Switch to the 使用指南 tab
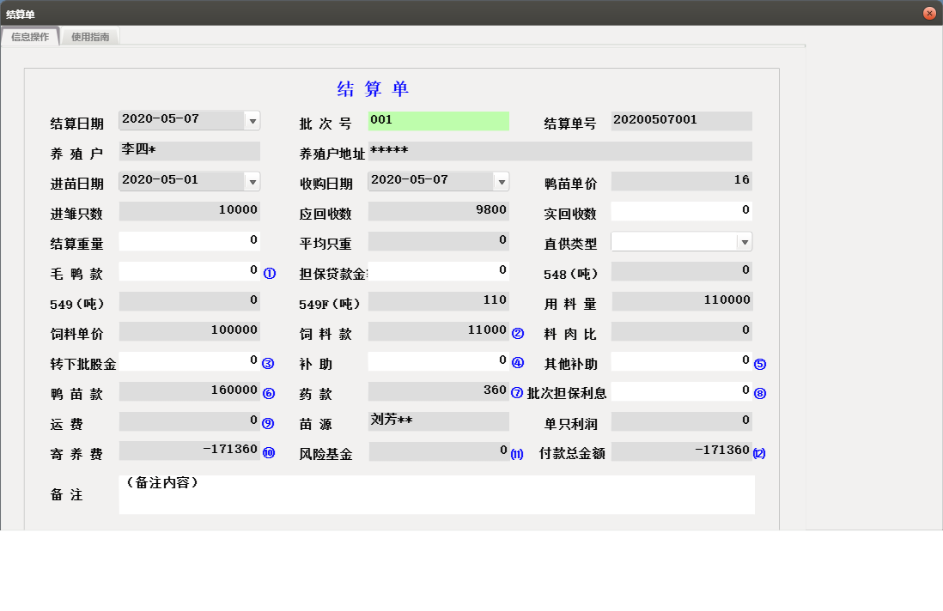The image size is (943, 611). pyautogui.click(x=90, y=37)
